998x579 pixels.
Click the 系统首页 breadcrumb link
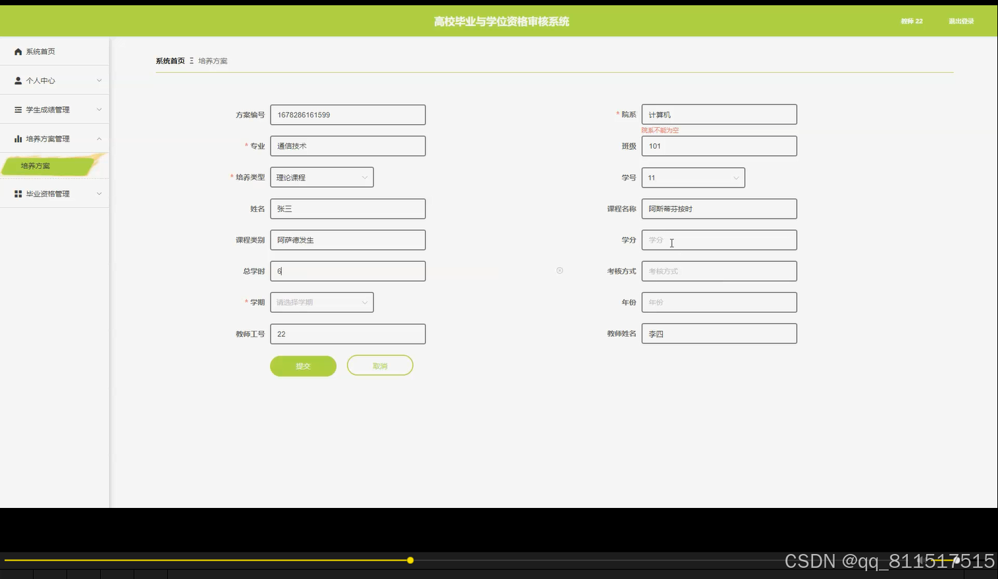[171, 61]
